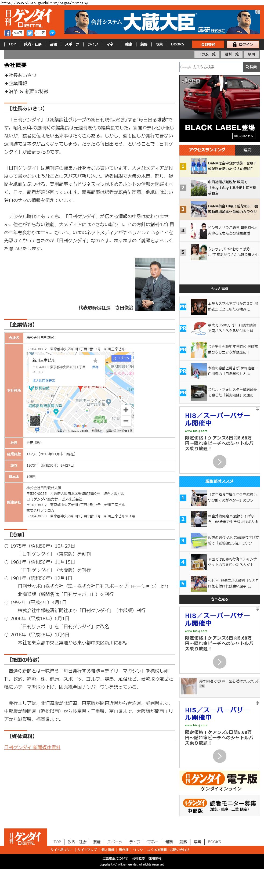Select the 週間 ranking tab
This screenshot has height=869, width=264.
tap(247, 150)
